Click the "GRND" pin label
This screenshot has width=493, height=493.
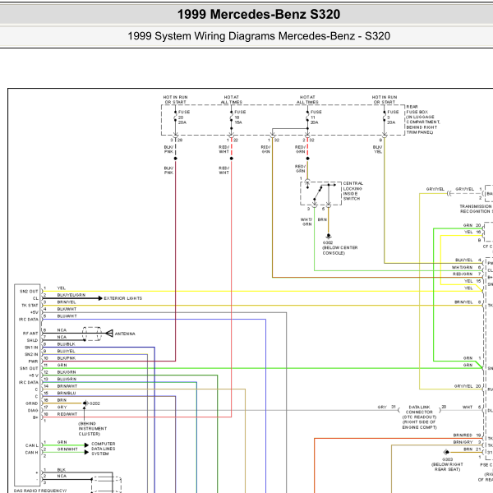coord(31,403)
